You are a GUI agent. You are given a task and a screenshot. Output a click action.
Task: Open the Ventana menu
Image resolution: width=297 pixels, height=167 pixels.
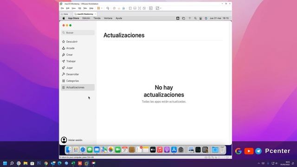108,19
